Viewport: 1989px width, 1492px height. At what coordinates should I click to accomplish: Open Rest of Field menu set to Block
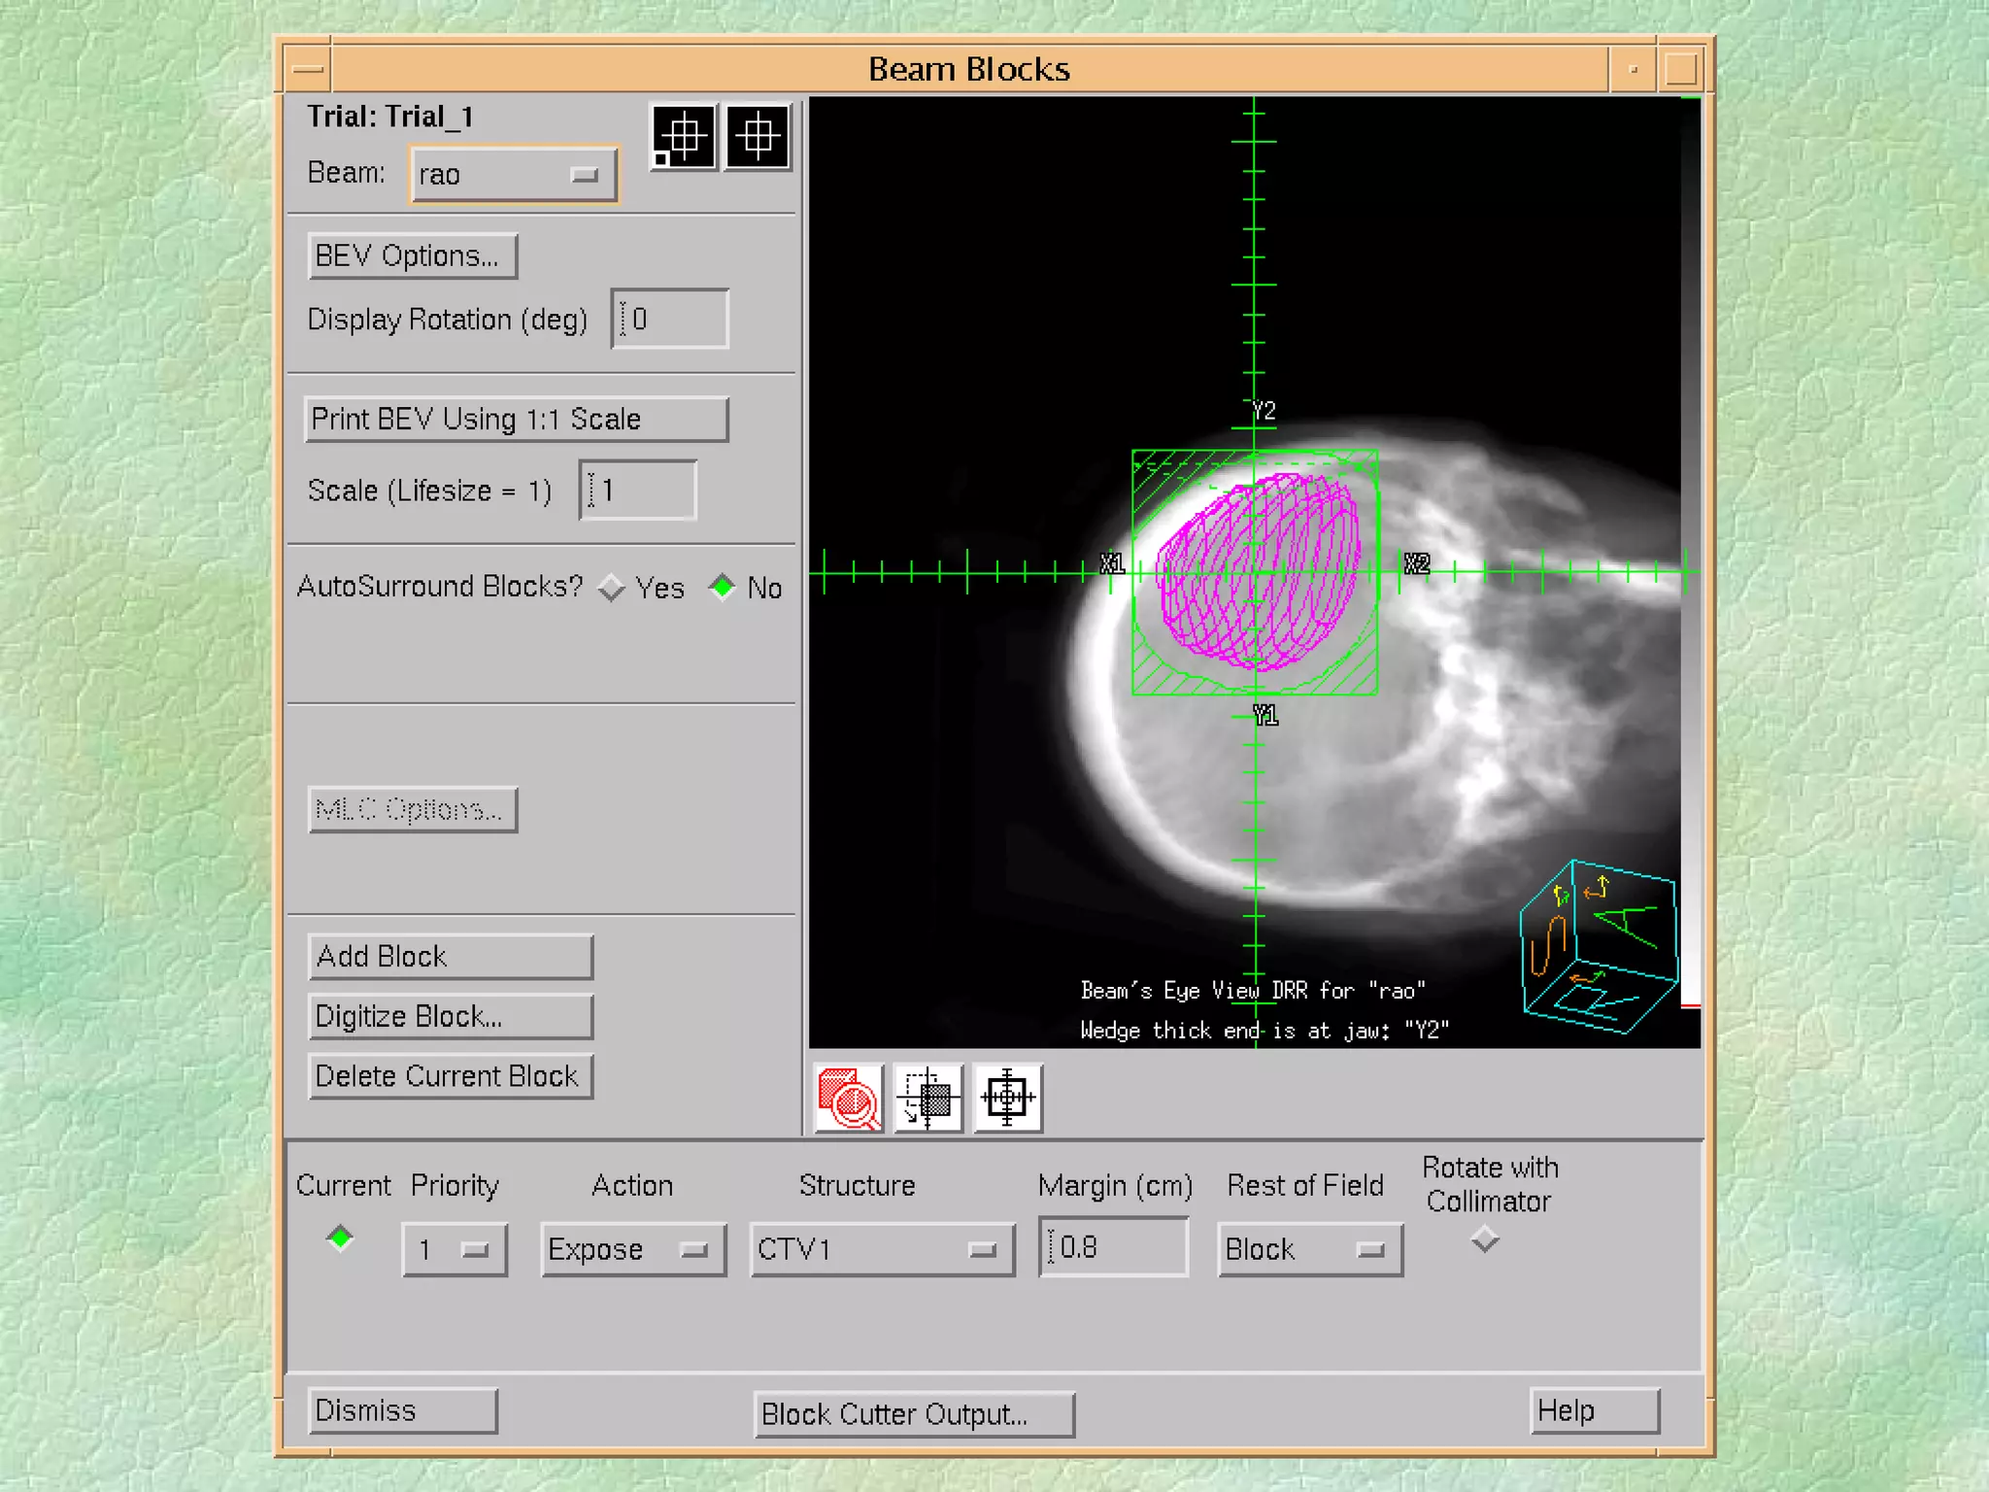(x=1309, y=1249)
